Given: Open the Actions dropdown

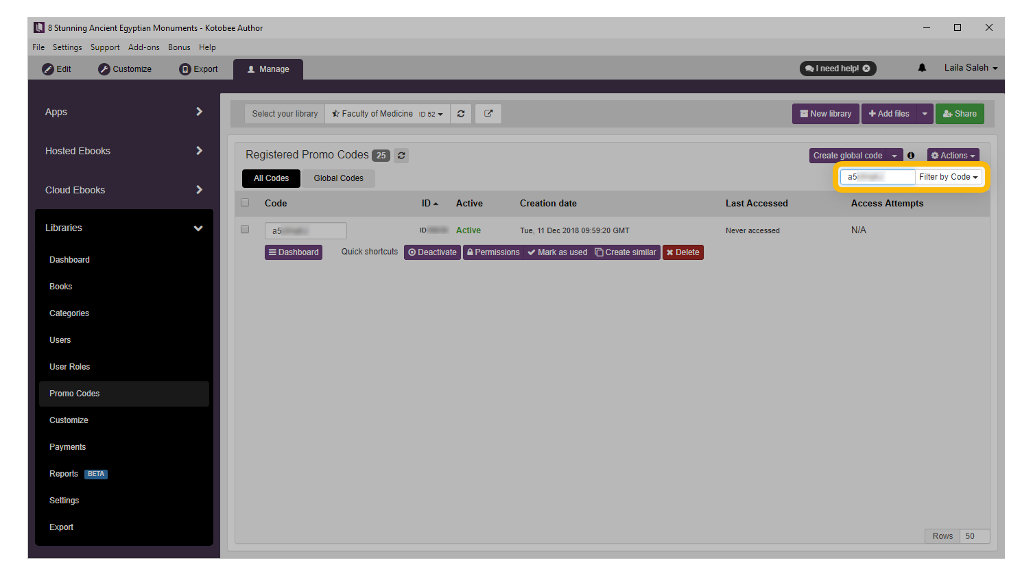Looking at the screenshot, I should (x=953, y=156).
